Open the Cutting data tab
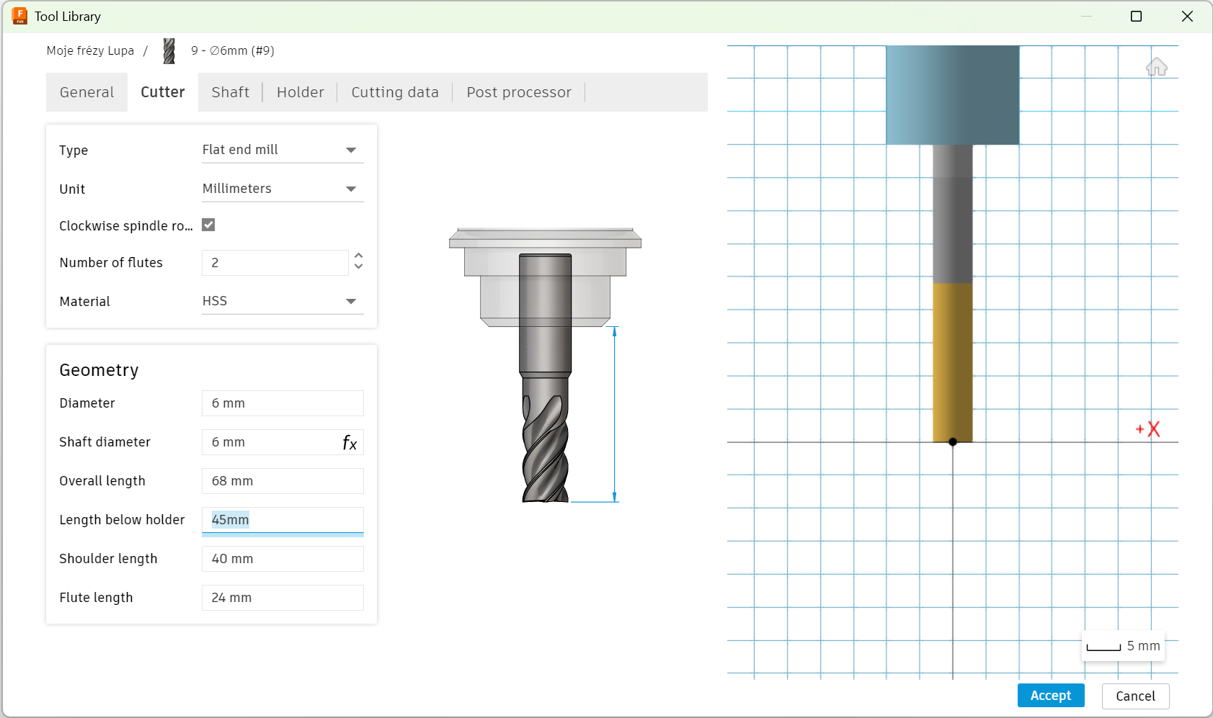Viewport: 1213px width, 718px height. click(394, 92)
